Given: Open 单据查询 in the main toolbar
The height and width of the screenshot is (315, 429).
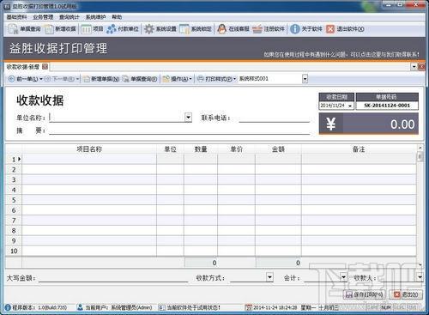Looking at the screenshot, I should pyautogui.click(x=25, y=29).
